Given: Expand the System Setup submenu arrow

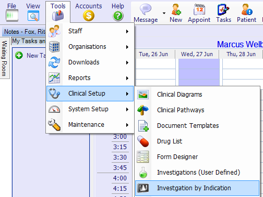Looking at the screenshot, I should (x=127, y=109).
